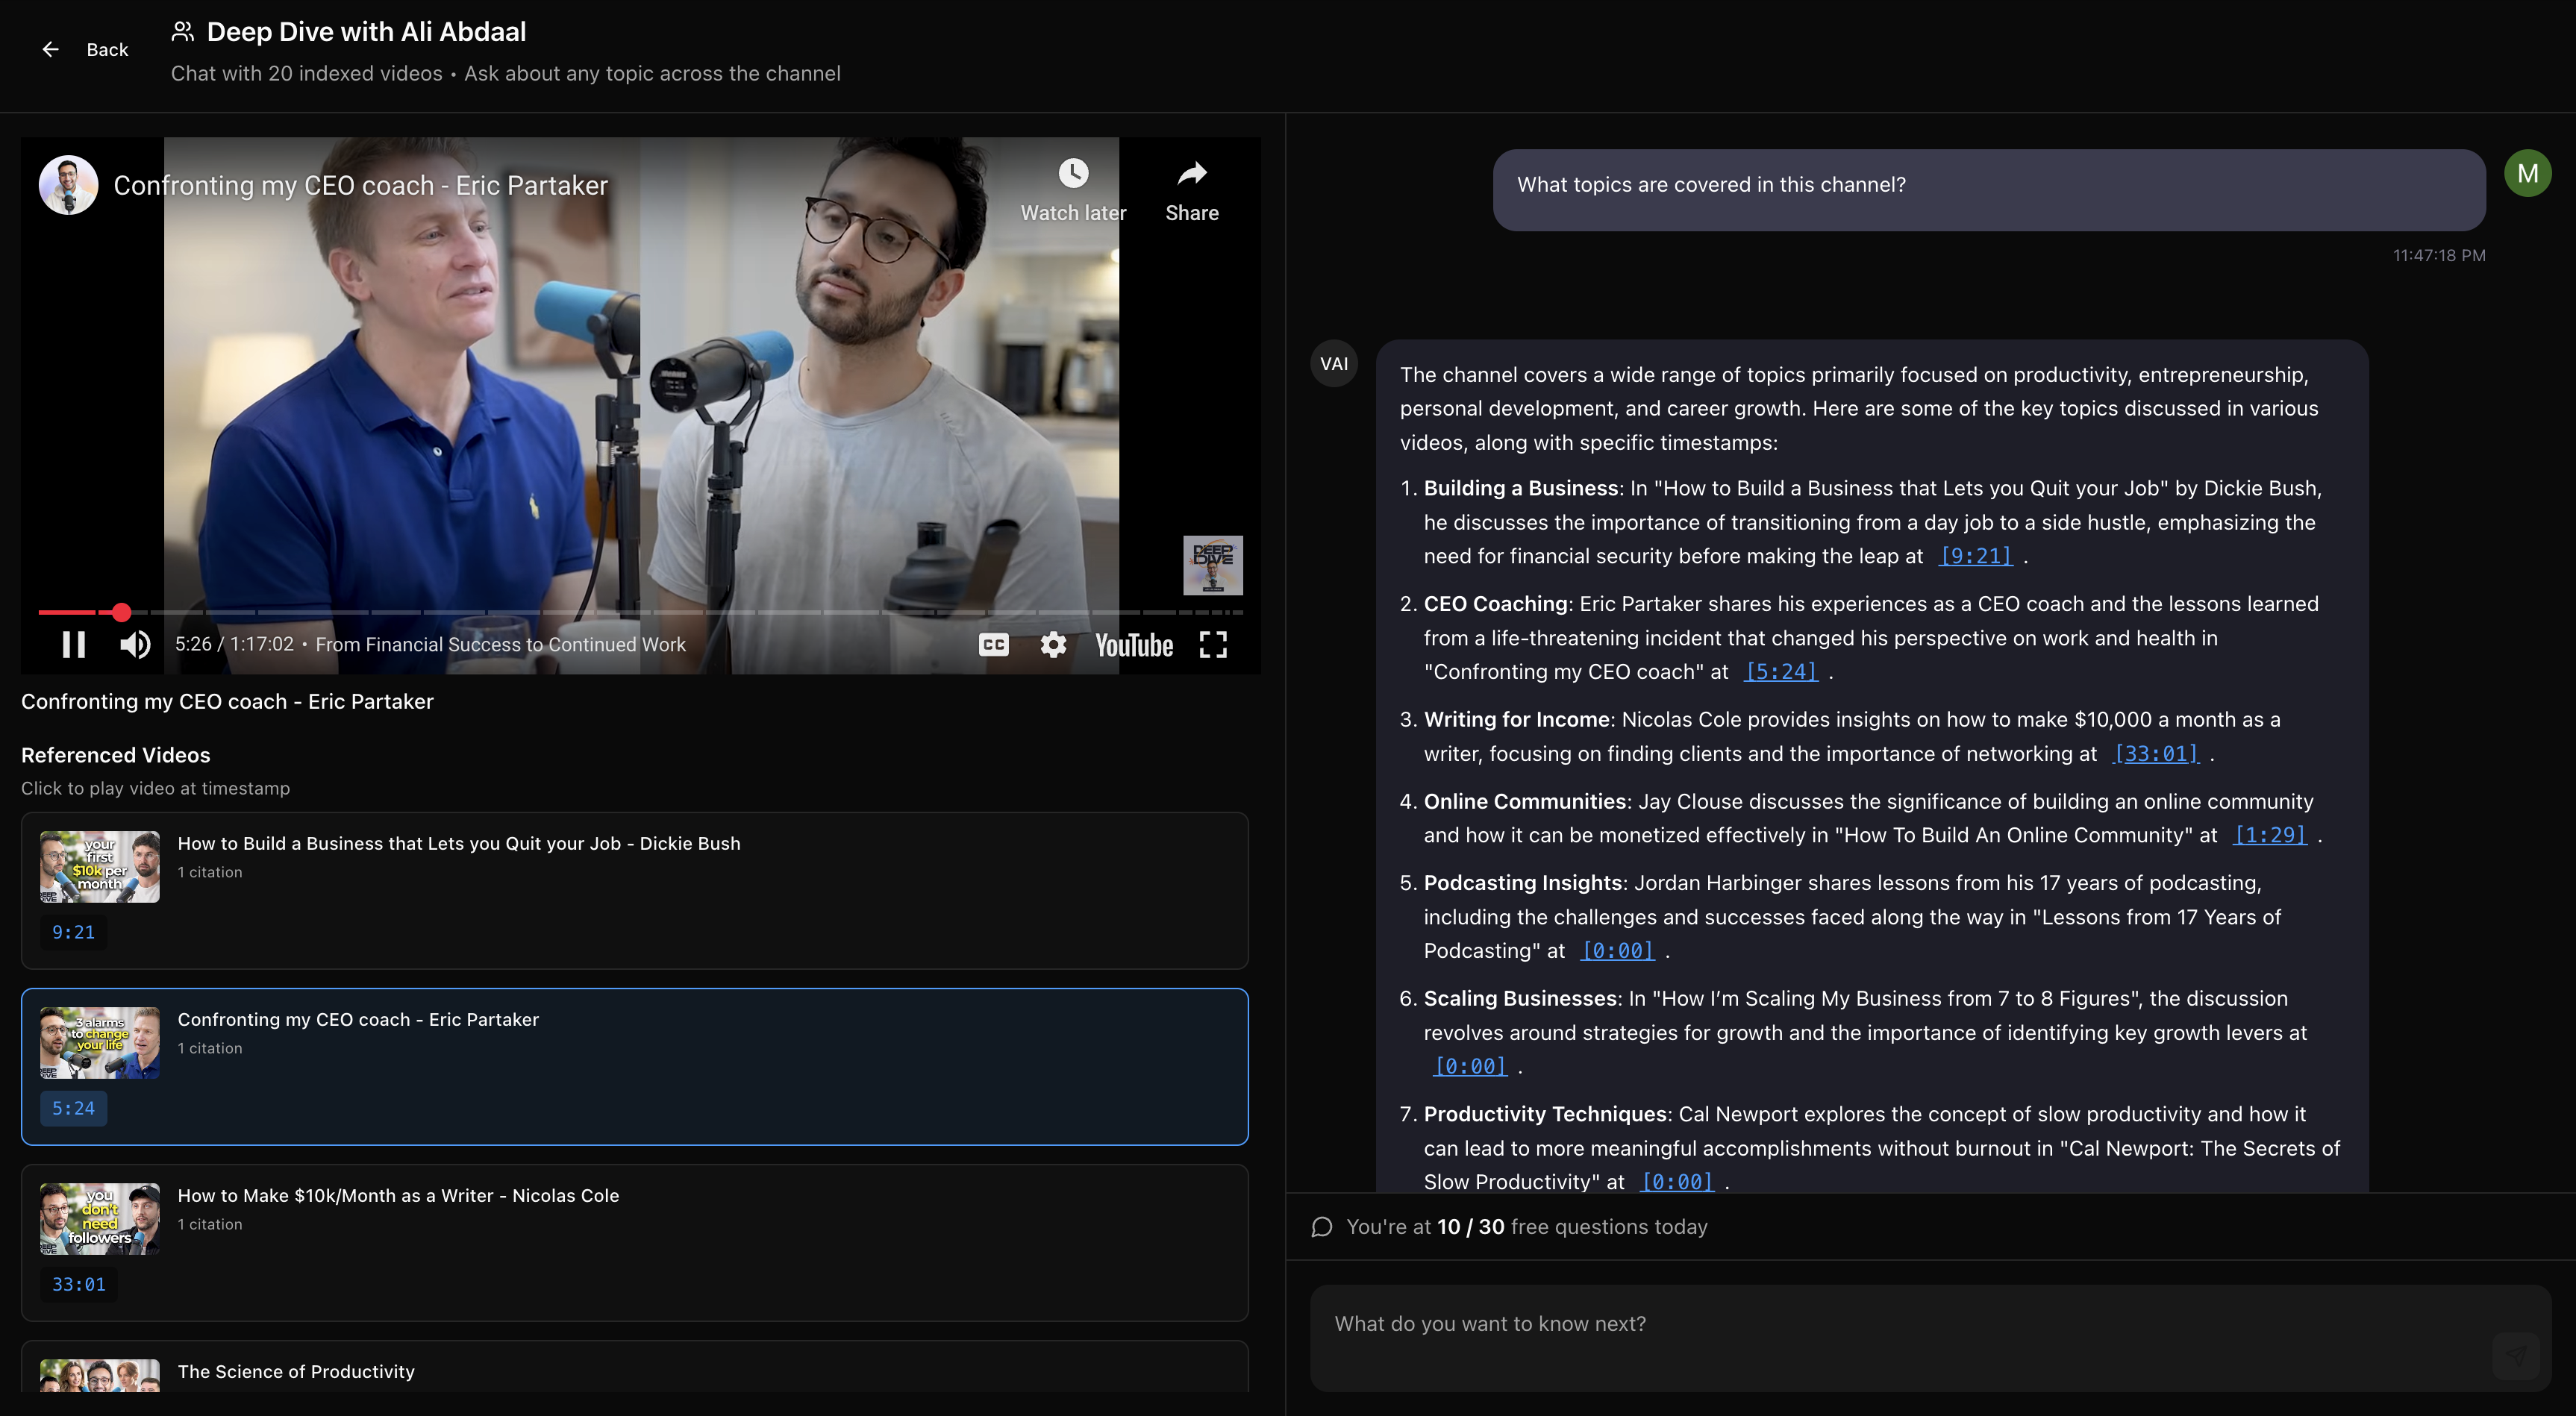Click the 33:01 timestamp chip in references
2576x1416 pixels.
coord(78,1284)
